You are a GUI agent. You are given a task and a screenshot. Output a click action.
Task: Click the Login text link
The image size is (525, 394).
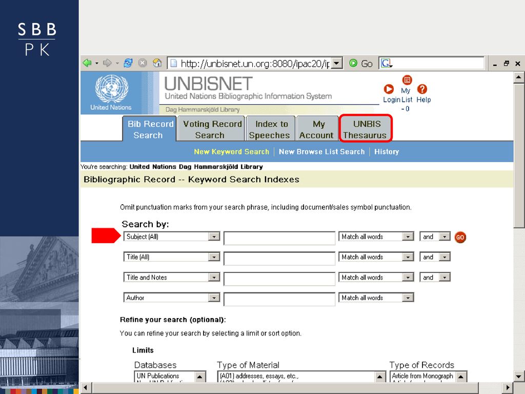point(392,100)
